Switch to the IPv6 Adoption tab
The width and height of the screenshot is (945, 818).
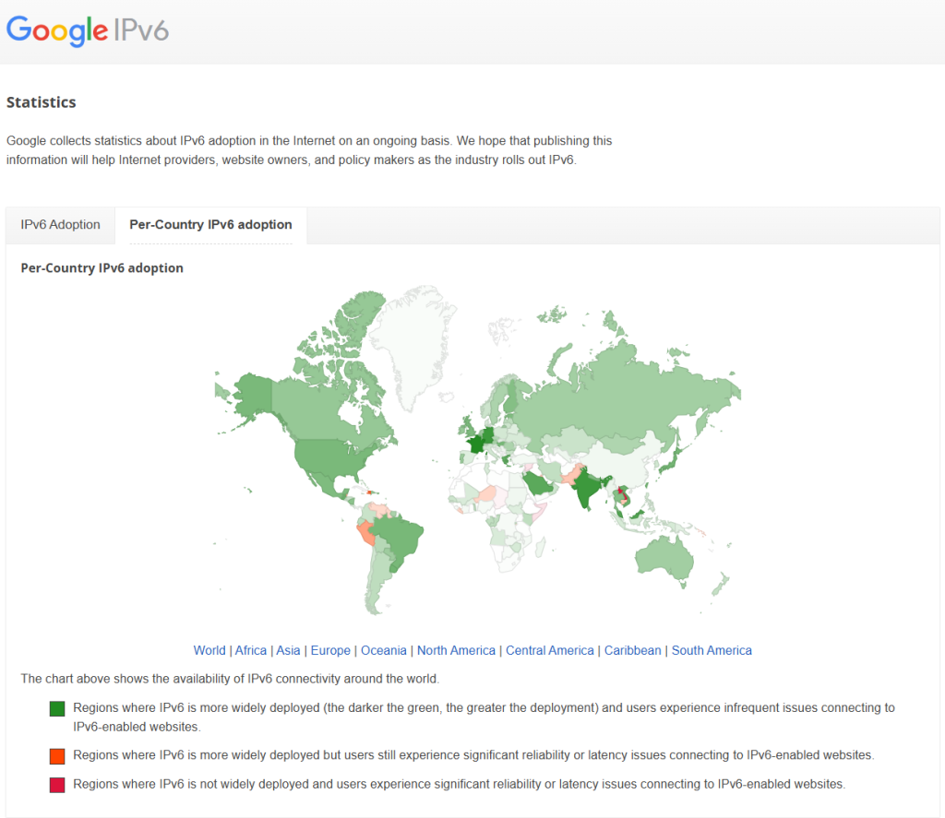click(61, 225)
